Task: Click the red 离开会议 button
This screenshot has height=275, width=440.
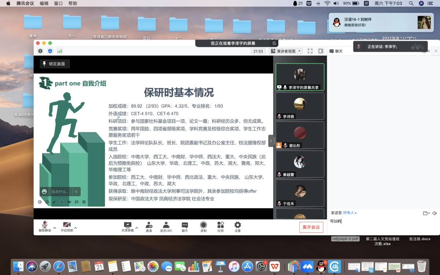Action: click(x=311, y=227)
